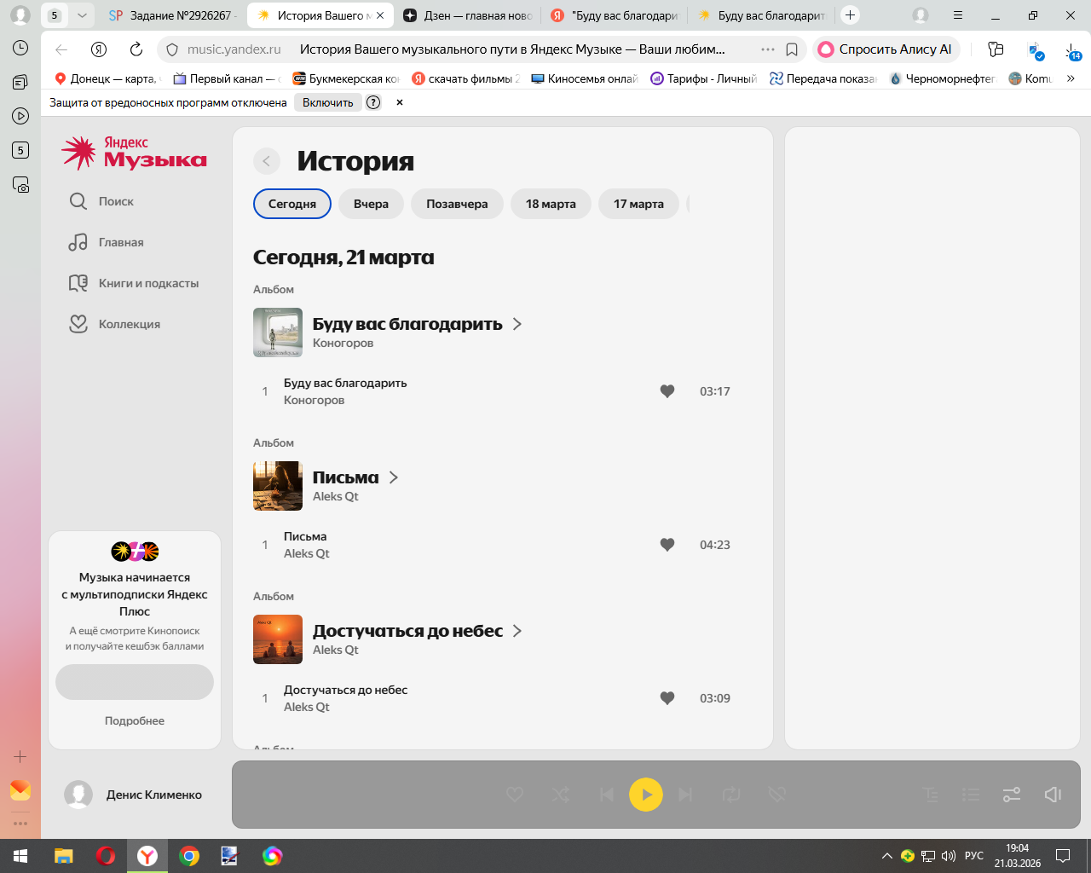
Task: Toggle shuffle in the player bar
Action: (x=561, y=795)
